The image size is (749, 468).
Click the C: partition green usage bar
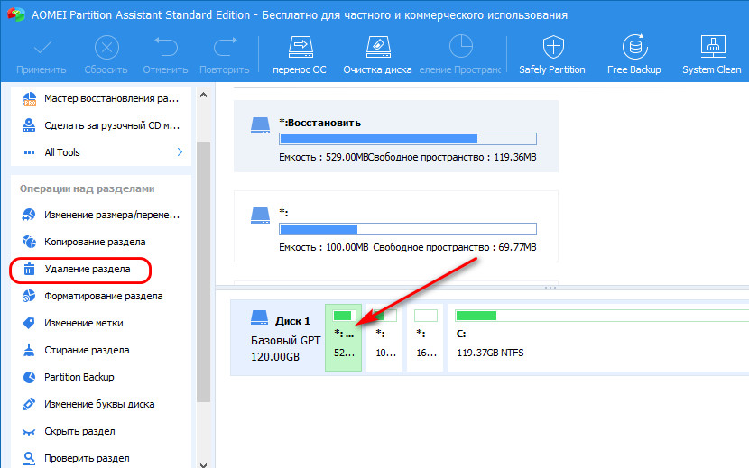pos(476,316)
